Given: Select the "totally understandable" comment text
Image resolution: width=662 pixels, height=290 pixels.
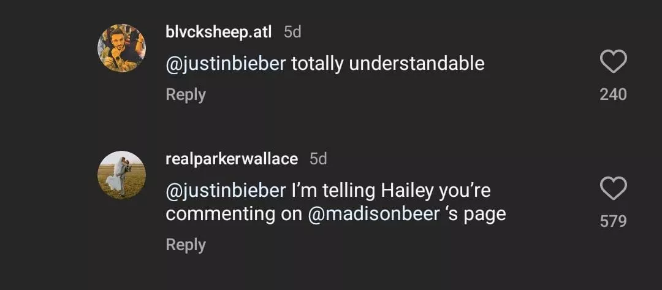Looking at the screenshot, I should click(x=387, y=63).
